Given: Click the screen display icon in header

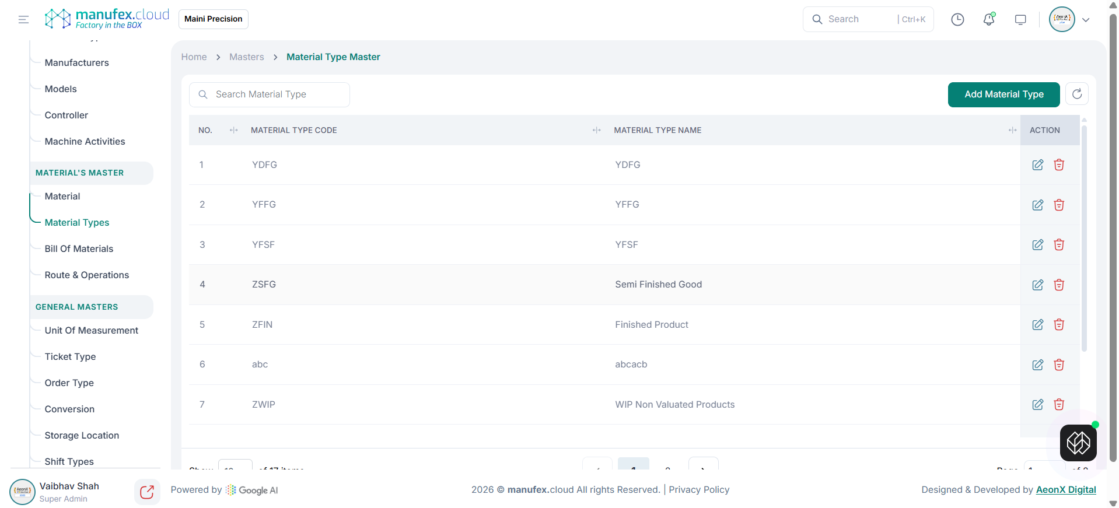Looking at the screenshot, I should click(1020, 20).
